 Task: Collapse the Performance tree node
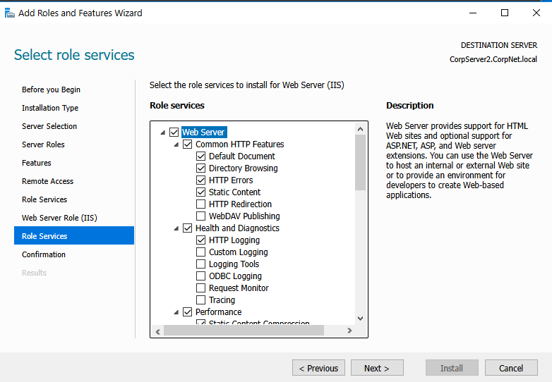click(x=177, y=312)
